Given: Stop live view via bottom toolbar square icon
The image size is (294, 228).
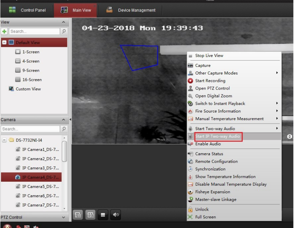Looking at the screenshot, I should click(x=103, y=215).
